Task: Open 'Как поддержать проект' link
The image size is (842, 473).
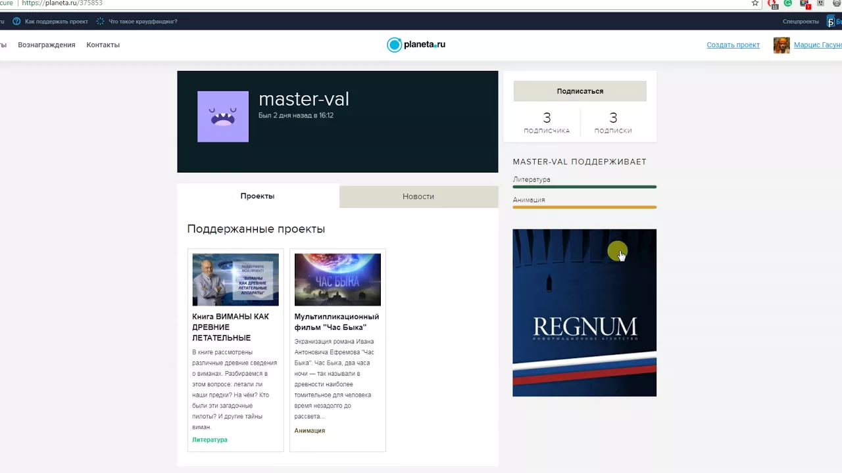Action: pos(57,22)
